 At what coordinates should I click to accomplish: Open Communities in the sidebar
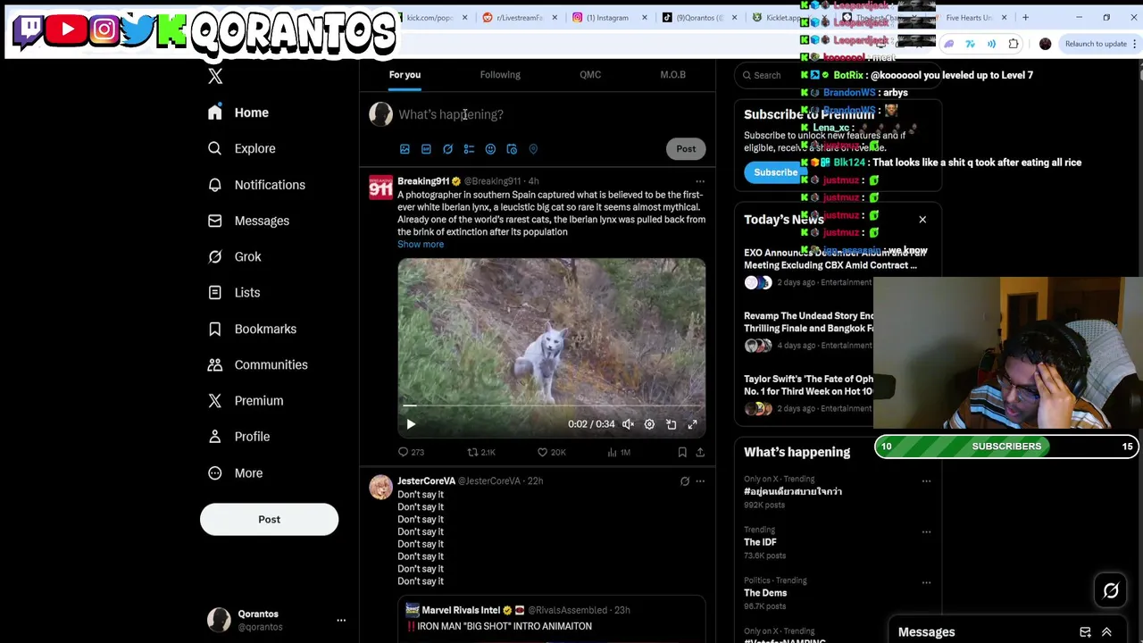point(257,364)
